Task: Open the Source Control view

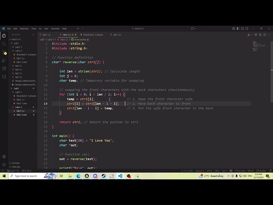Action: [x=4, y=52]
